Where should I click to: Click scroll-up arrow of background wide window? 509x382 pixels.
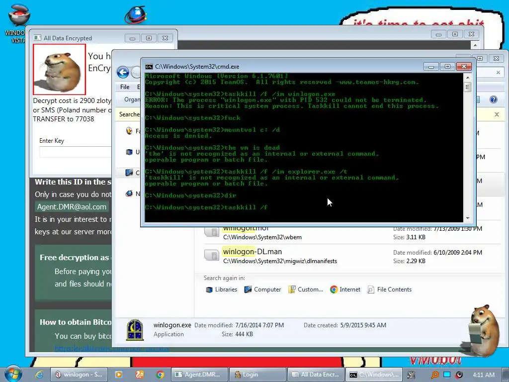[x=475, y=45]
